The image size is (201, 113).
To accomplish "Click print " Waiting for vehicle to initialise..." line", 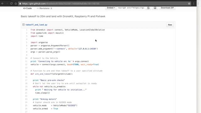I will (61, 90).
